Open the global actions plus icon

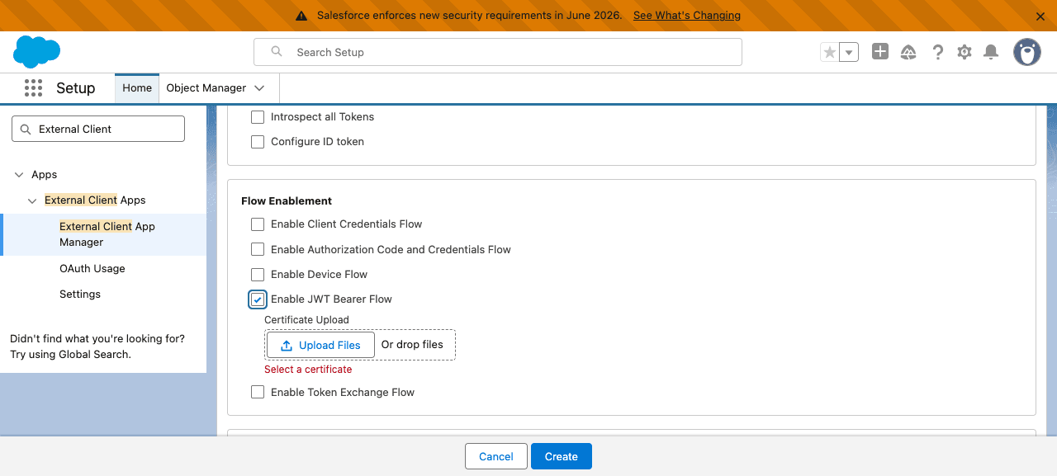(880, 52)
